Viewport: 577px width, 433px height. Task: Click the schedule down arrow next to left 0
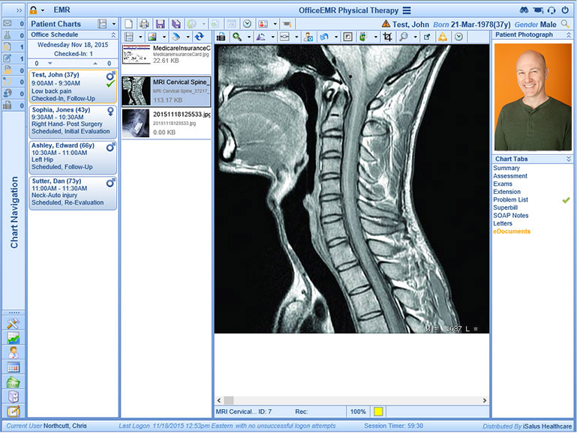click(x=50, y=63)
